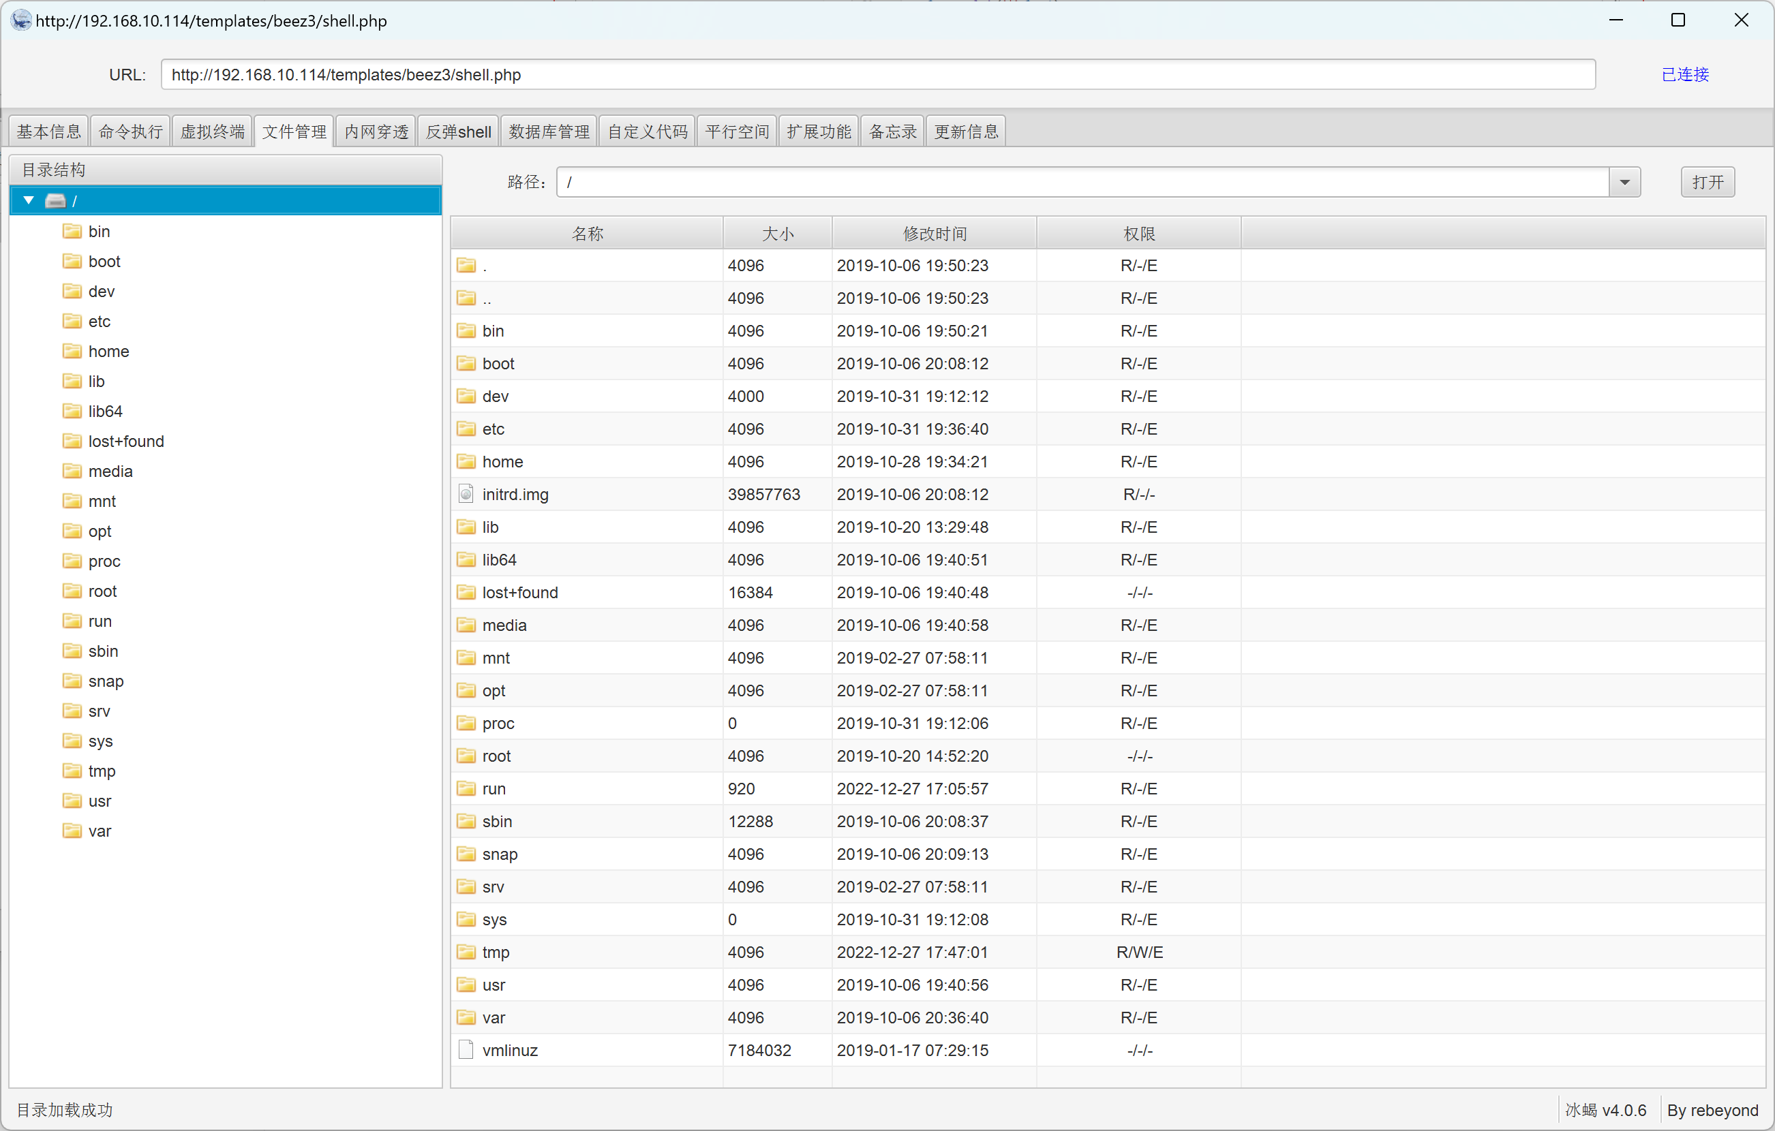
Task: Switch to the 命令执行 tab
Action: coord(130,131)
